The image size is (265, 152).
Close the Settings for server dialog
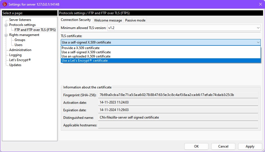(x=261, y=4)
